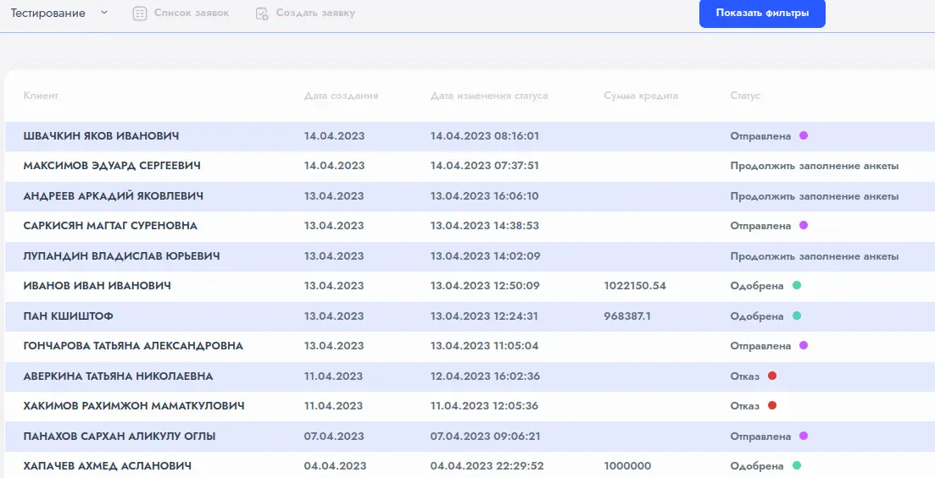Click the Клиент column header
Viewport: 935px width, 478px height.
tap(41, 96)
